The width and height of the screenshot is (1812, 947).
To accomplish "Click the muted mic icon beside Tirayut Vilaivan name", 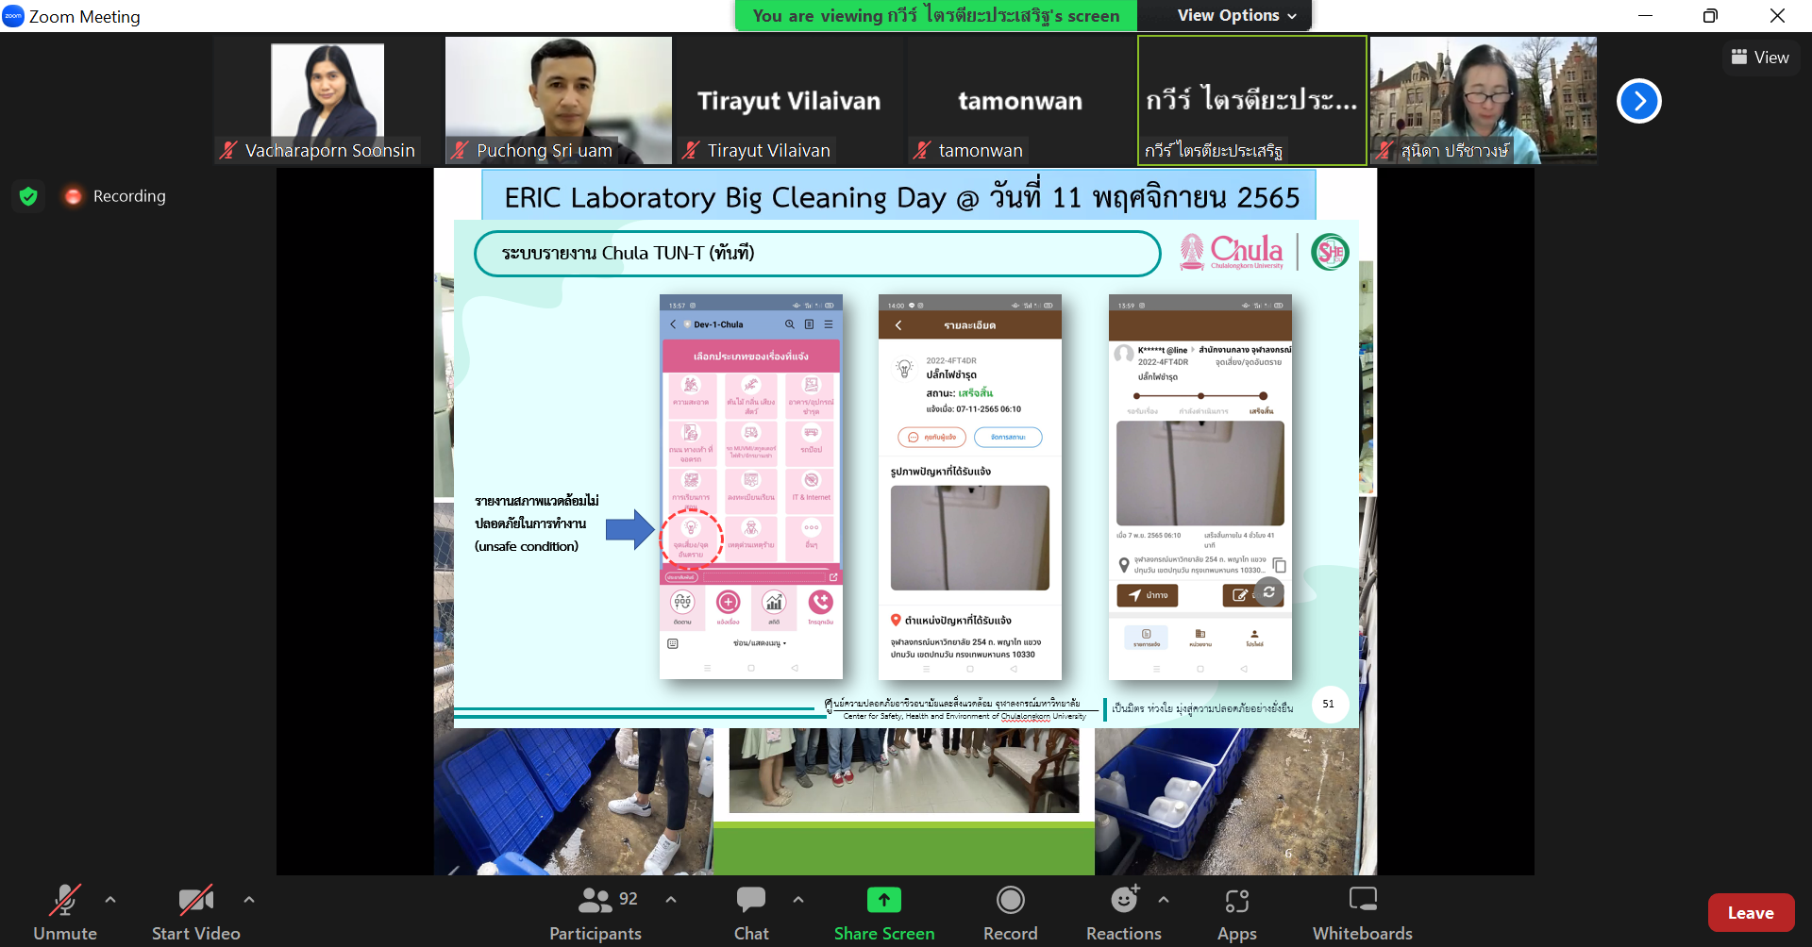I will click(691, 150).
